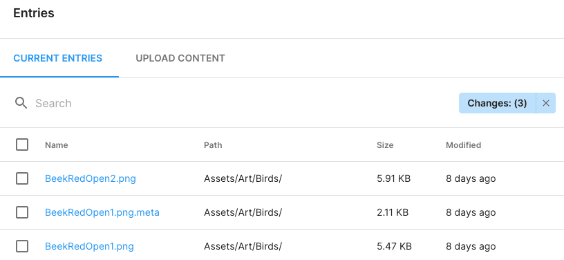Switch to the Upload Content tab
Viewport: 564px width, 260px height.
tap(180, 58)
